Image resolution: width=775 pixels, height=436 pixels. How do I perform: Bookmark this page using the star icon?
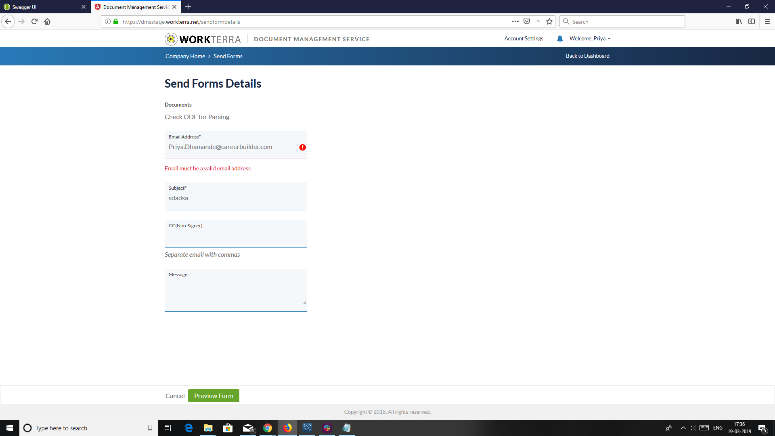click(549, 21)
